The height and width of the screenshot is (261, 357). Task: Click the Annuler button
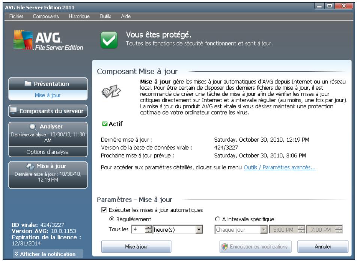[x=323, y=247]
